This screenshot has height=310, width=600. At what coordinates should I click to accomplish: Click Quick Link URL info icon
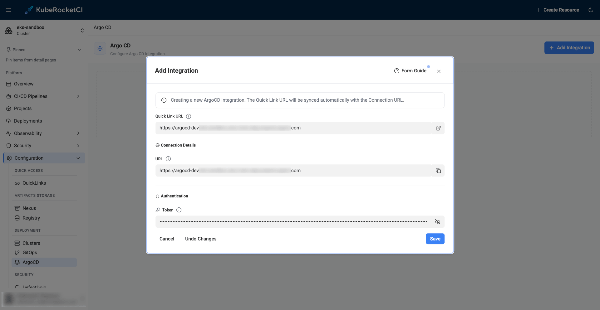tap(189, 116)
